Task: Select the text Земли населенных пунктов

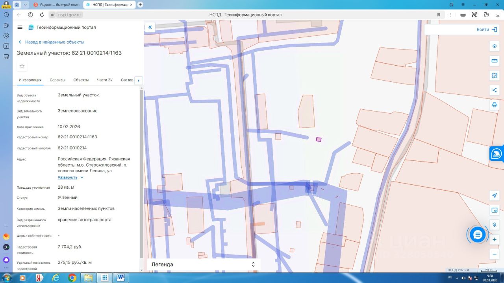Action: 86,208
